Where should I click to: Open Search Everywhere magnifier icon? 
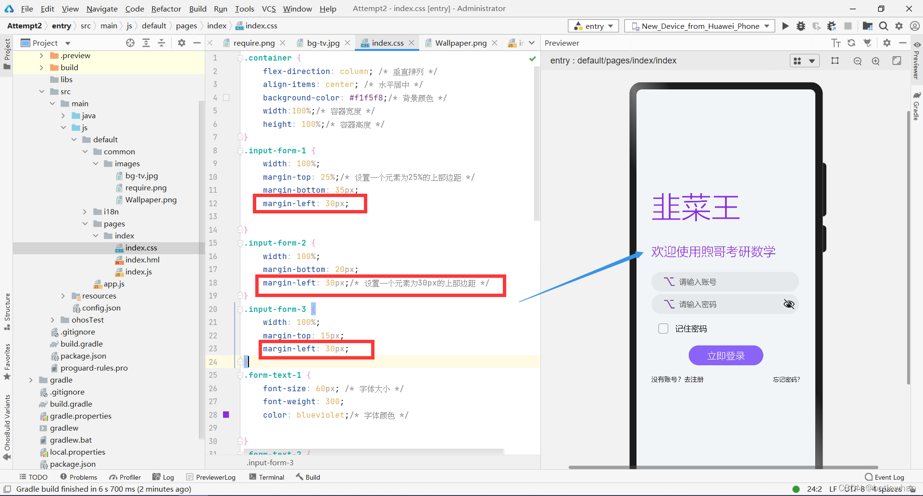click(884, 26)
